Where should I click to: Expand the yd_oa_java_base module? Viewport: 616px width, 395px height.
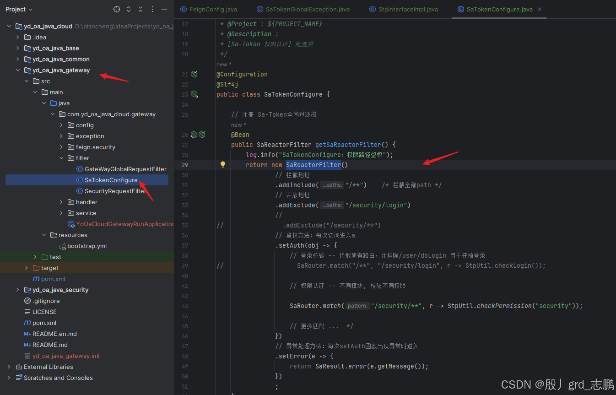18,48
